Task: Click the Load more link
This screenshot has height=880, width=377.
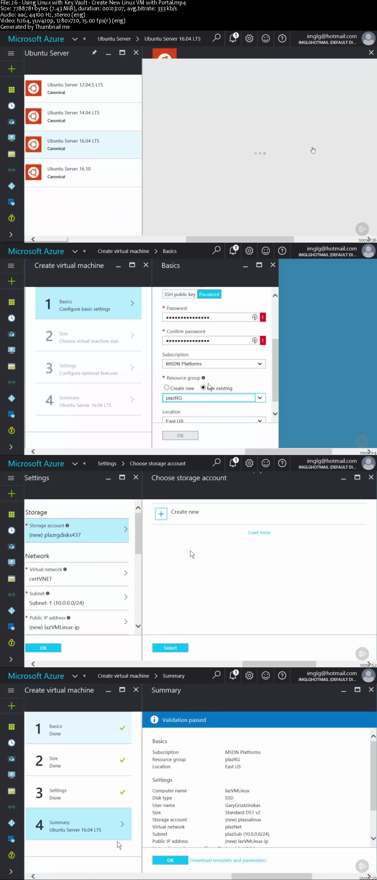Action: point(259,532)
